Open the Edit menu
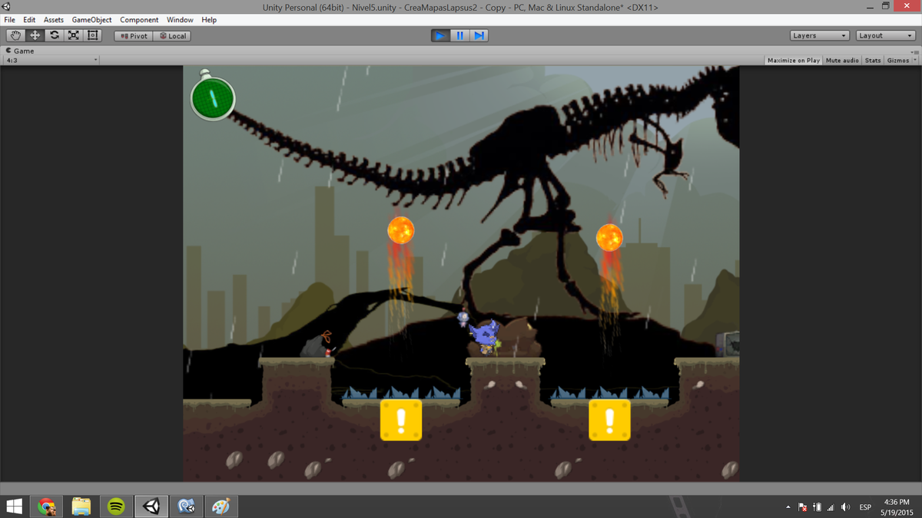This screenshot has width=922, height=518. 29,19
